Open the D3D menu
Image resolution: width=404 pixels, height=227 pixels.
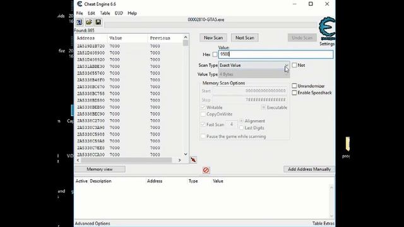tap(119, 13)
